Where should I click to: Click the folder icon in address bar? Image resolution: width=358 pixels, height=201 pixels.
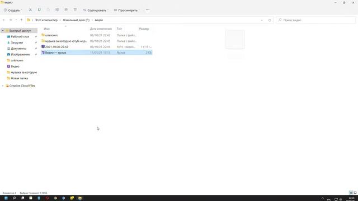click(x=29, y=20)
